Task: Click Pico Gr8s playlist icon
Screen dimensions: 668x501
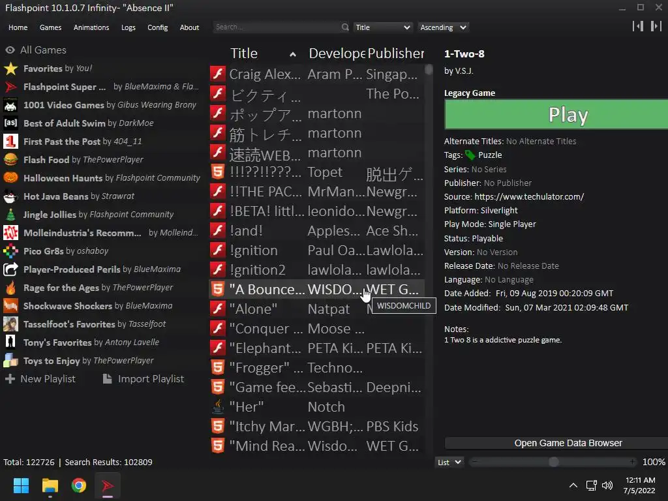Action: (x=10, y=251)
